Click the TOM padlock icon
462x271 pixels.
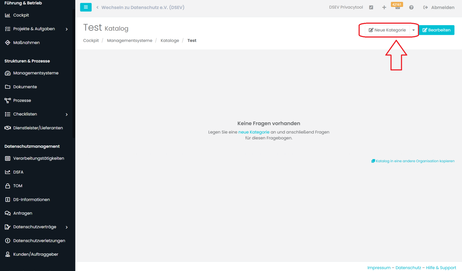[x=8, y=186]
